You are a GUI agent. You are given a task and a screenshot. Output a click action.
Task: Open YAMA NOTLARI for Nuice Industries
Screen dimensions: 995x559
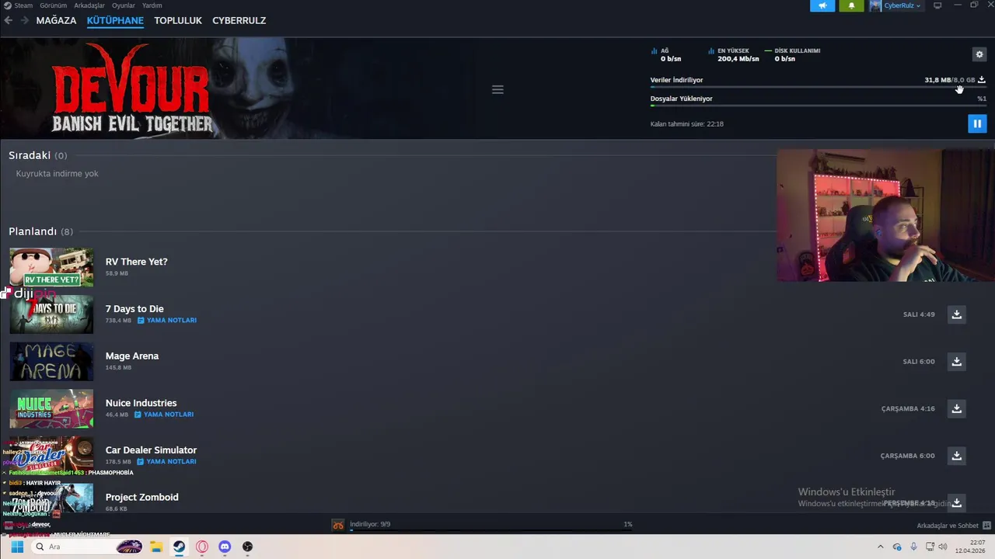coord(164,415)
